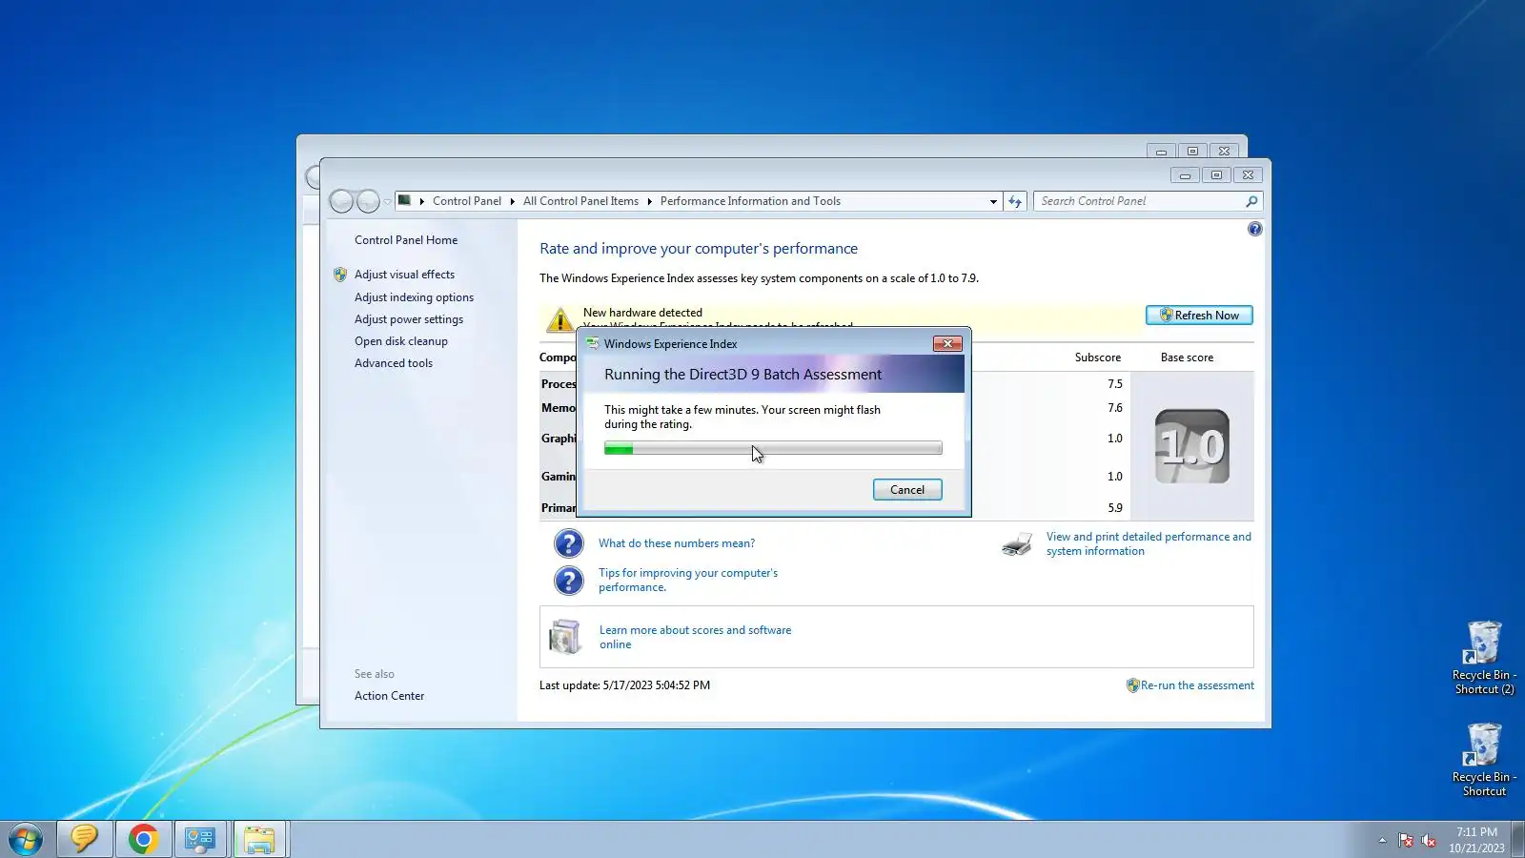This screenshot has height=858, width=1525.
Task: Click the Forward navigation arrow button
Action: pyautogui.click(x=368, y=201)
